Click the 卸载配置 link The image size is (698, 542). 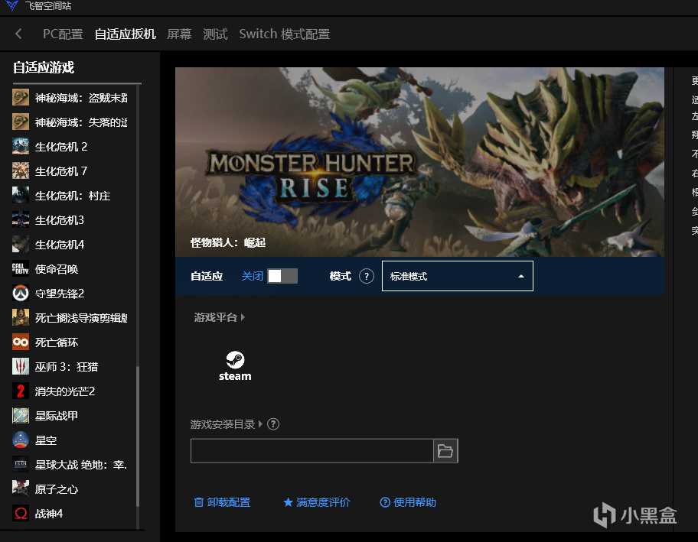tap(222, 502)
